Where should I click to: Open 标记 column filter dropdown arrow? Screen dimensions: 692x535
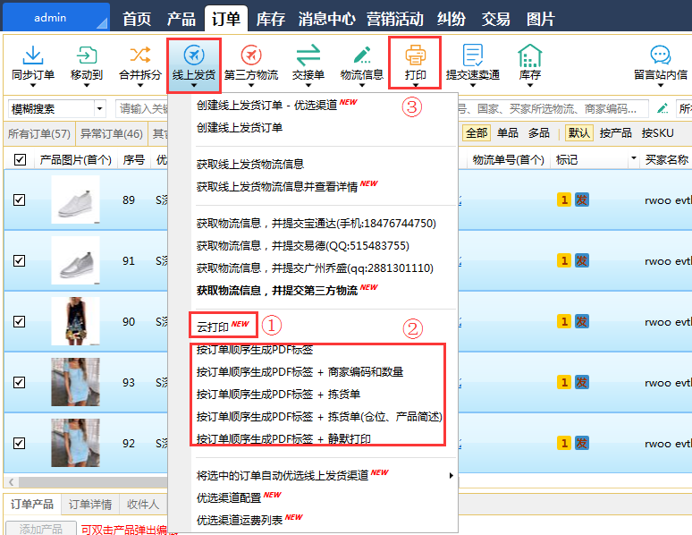(x=633, y=158)
